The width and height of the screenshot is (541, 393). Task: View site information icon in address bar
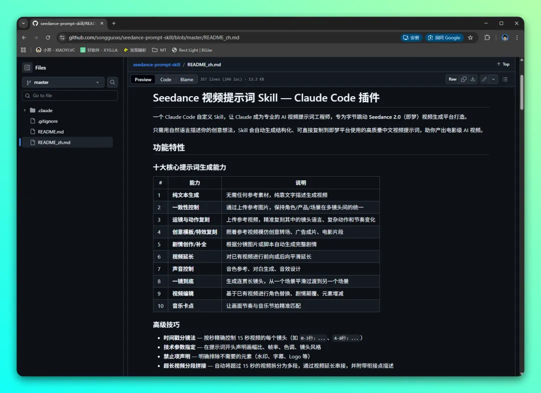point(62,38)
